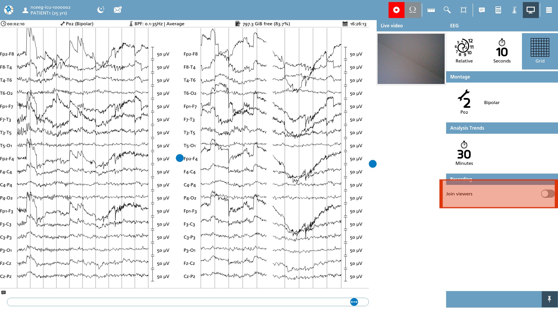Open the hamburger main menu

coord(549,10)
